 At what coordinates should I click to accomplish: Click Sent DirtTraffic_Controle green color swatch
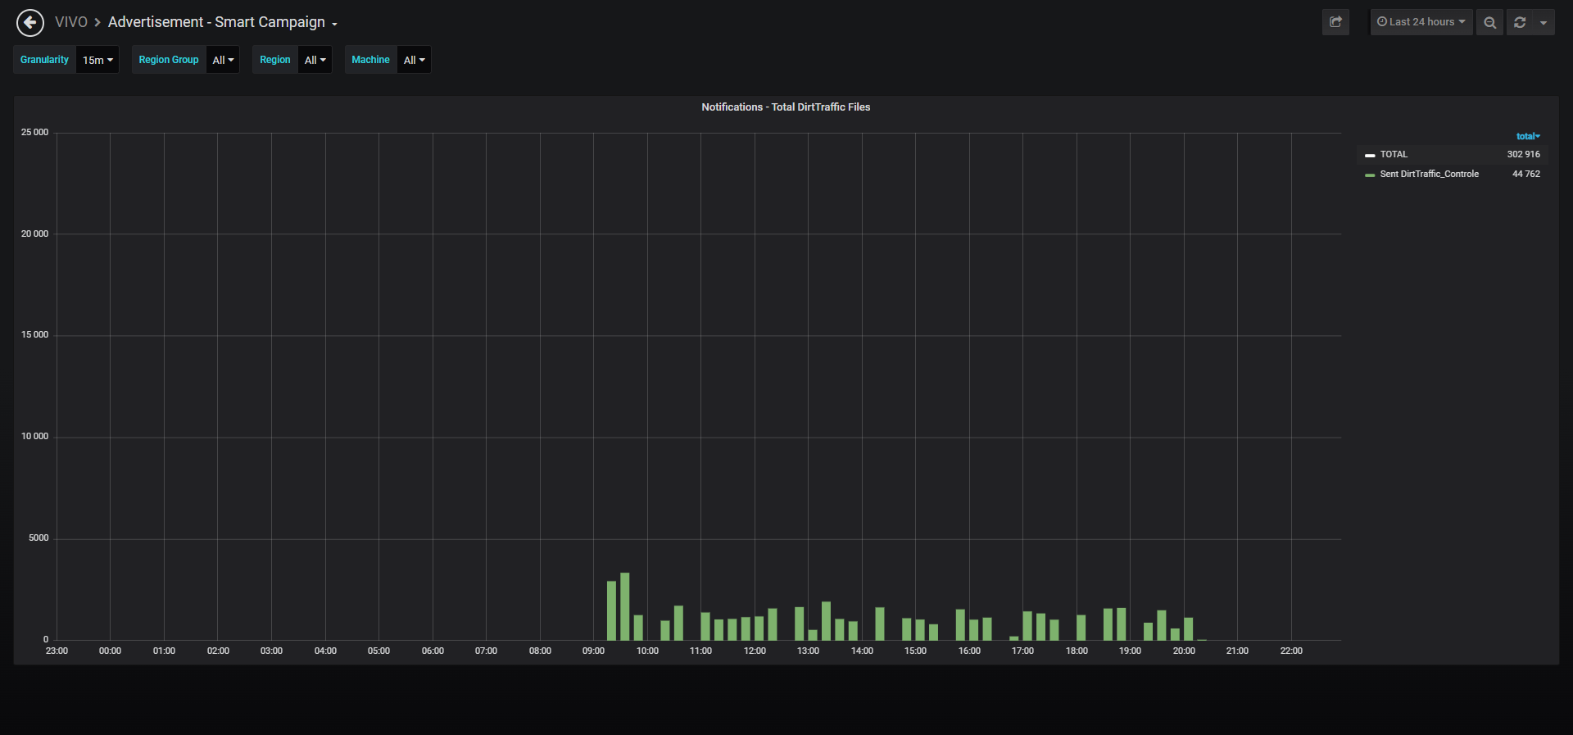pos(1370,175)
